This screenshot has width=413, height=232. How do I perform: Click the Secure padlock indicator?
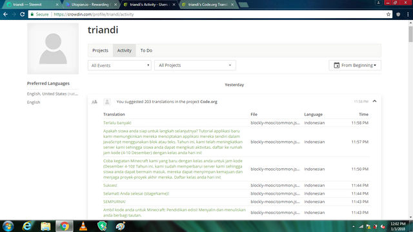click(39, 14)
